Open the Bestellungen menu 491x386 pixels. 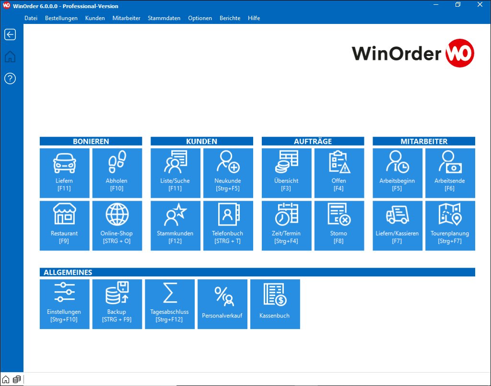click(x=61, y=18)
